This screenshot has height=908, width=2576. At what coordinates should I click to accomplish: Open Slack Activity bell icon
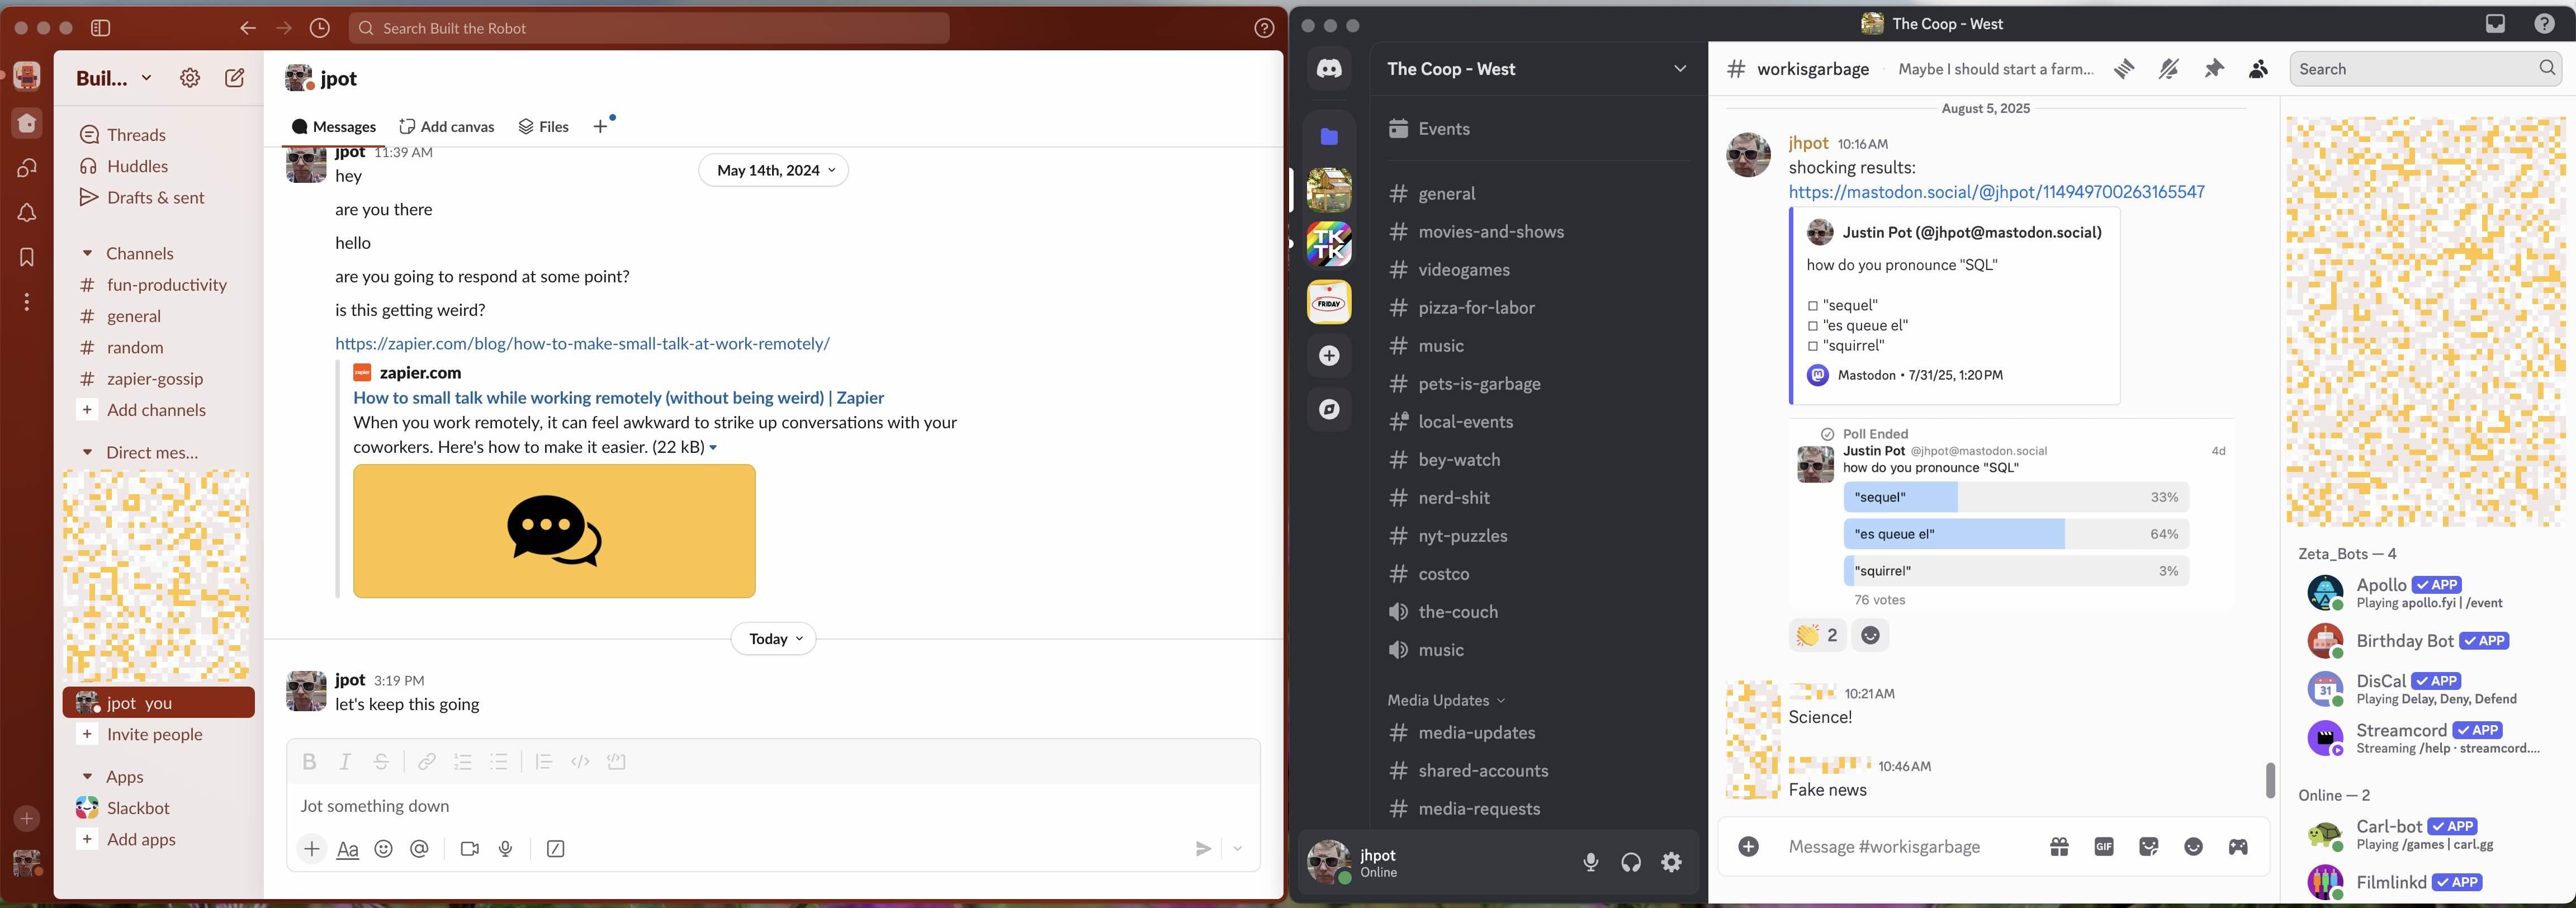(27, 213)
